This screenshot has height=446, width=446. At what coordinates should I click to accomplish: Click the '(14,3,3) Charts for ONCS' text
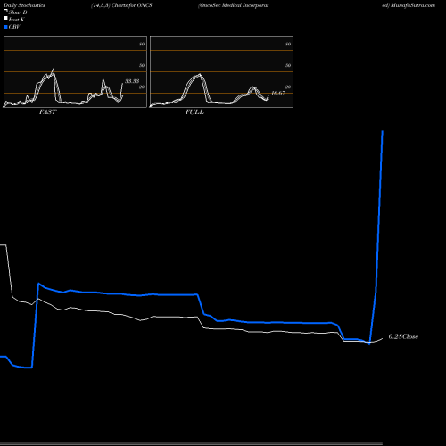click(121, 5)
